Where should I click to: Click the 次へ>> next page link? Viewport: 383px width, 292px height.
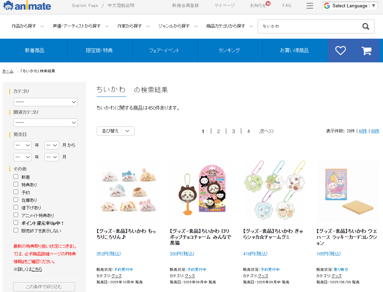(266, 131)
